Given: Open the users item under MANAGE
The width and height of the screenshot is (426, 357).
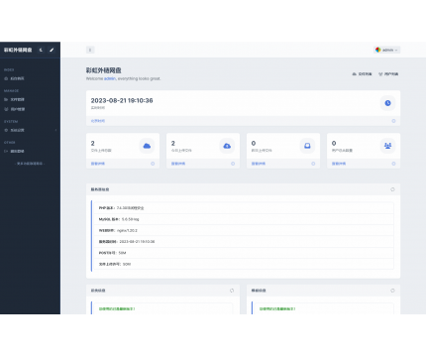Looking at the screenshot, I should click(30, 109).
